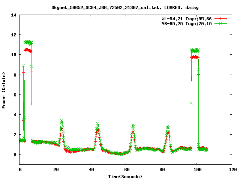
Task: Click x-axis tick label 100
Action: point(198,169)
